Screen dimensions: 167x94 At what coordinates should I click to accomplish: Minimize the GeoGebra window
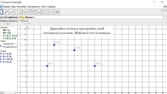click(x=155, y=2)
